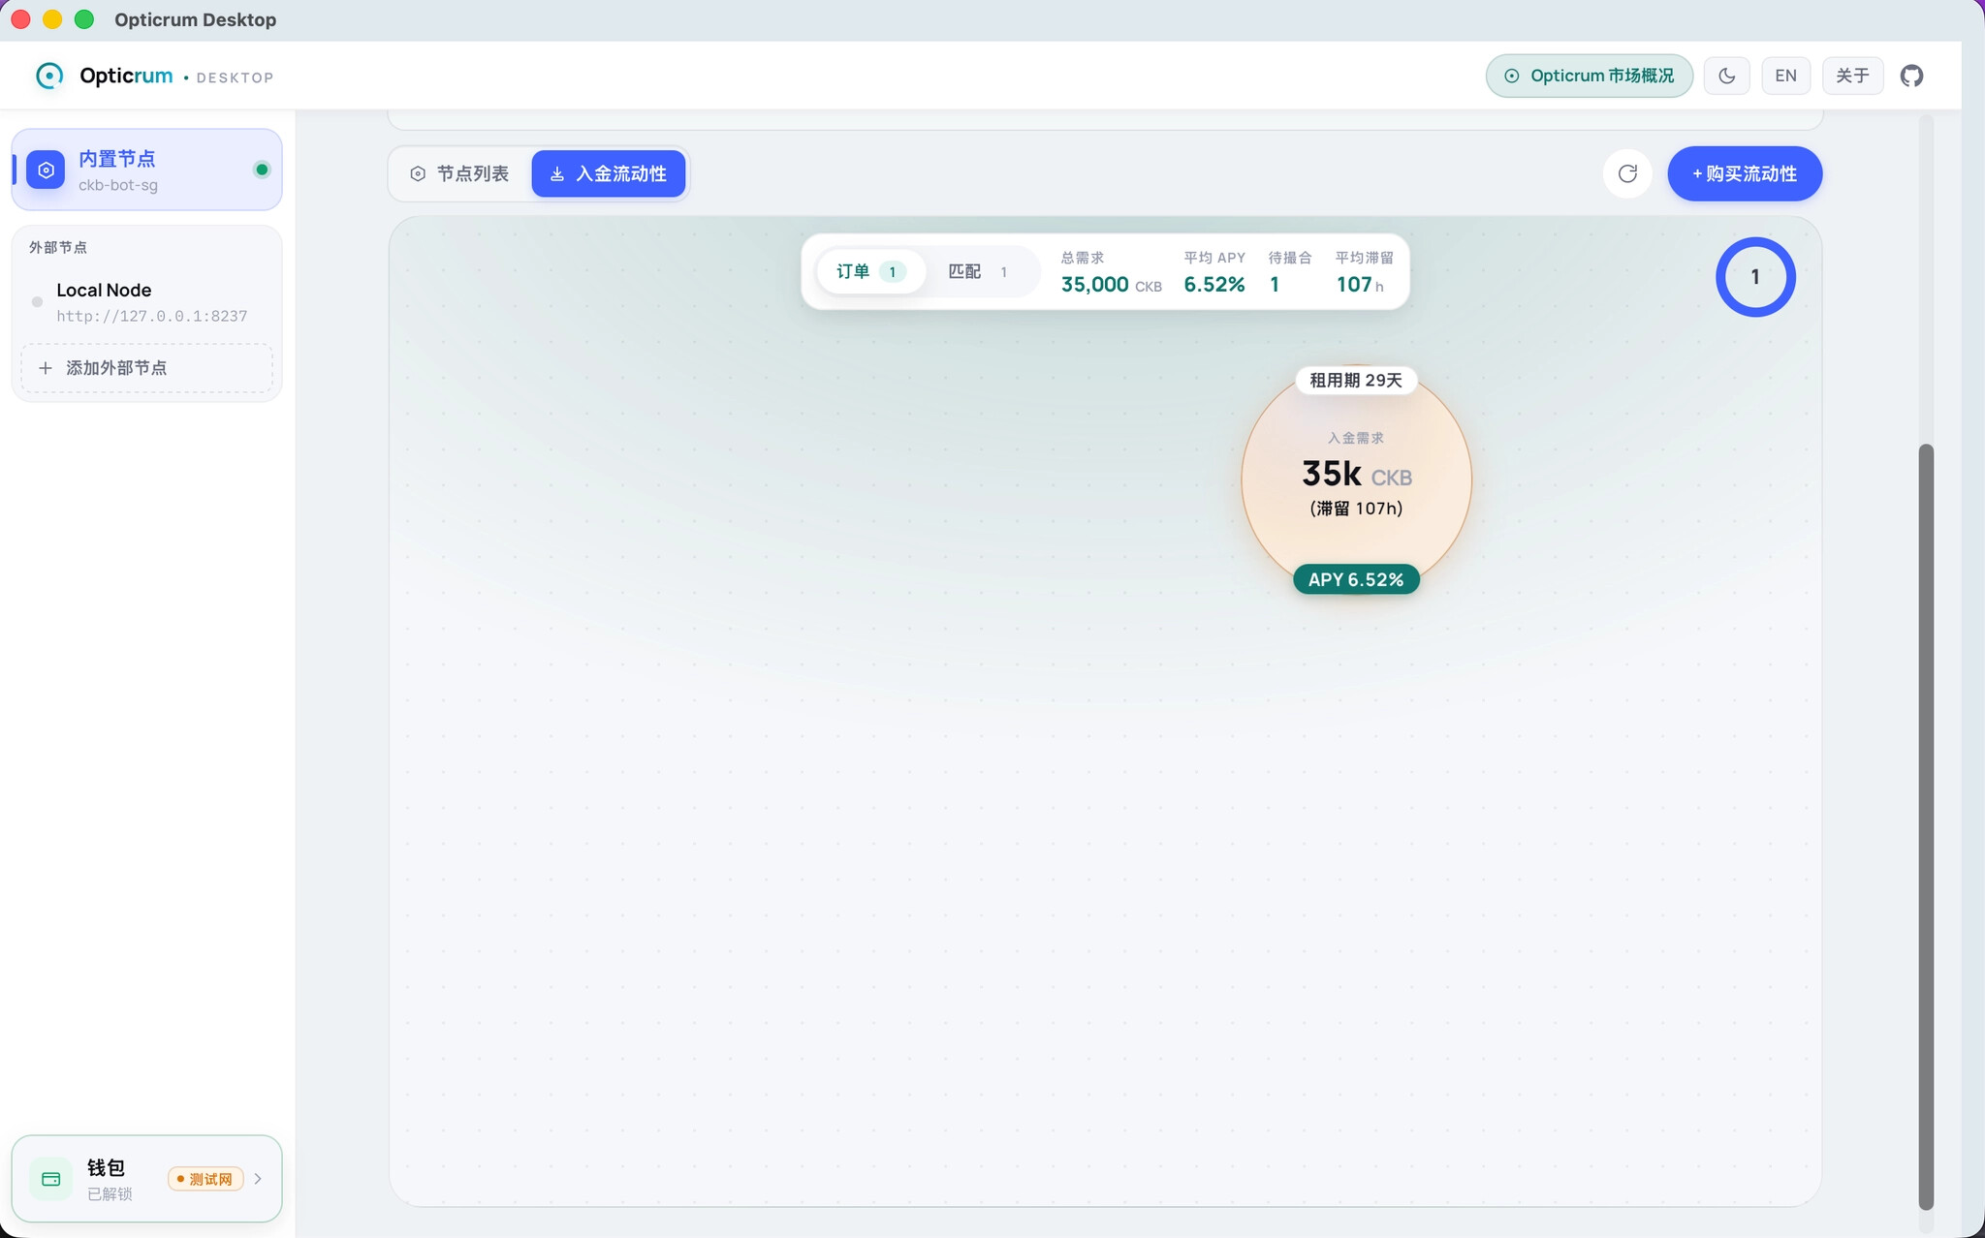Click the 购买流动性 button
This screenshot has height=1238, width=1985.
click(x=1745, y=173)
